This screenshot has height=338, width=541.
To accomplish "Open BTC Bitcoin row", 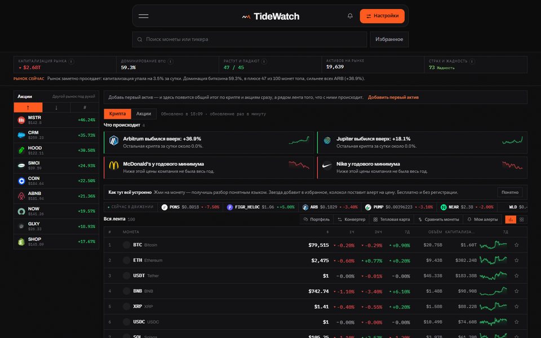I will pos(316,245).
